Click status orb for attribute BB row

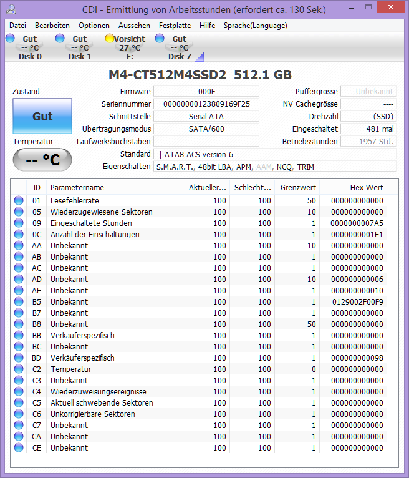19,335
